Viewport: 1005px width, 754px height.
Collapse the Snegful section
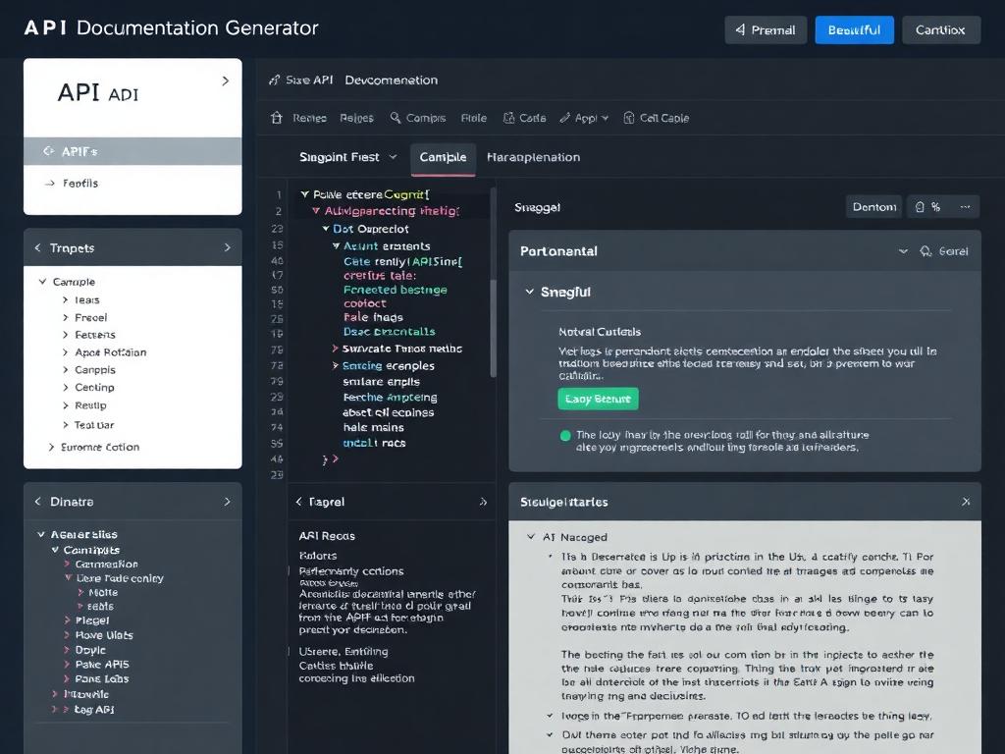click(x=529, y=292)
